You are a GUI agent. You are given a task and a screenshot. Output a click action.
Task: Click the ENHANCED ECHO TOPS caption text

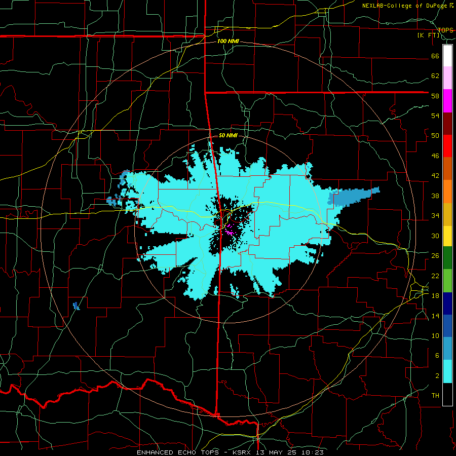pos(180,452)
